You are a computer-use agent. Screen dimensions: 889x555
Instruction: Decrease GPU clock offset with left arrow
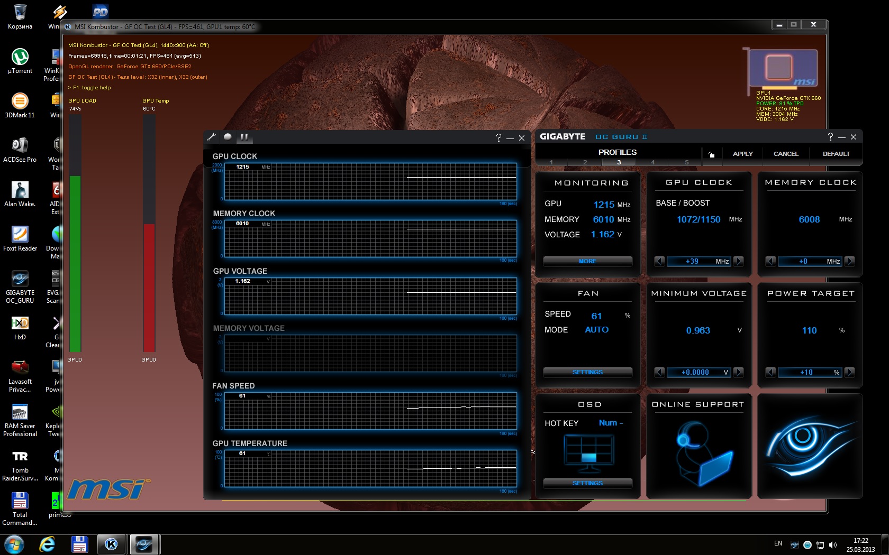click(x=659, y=261)
